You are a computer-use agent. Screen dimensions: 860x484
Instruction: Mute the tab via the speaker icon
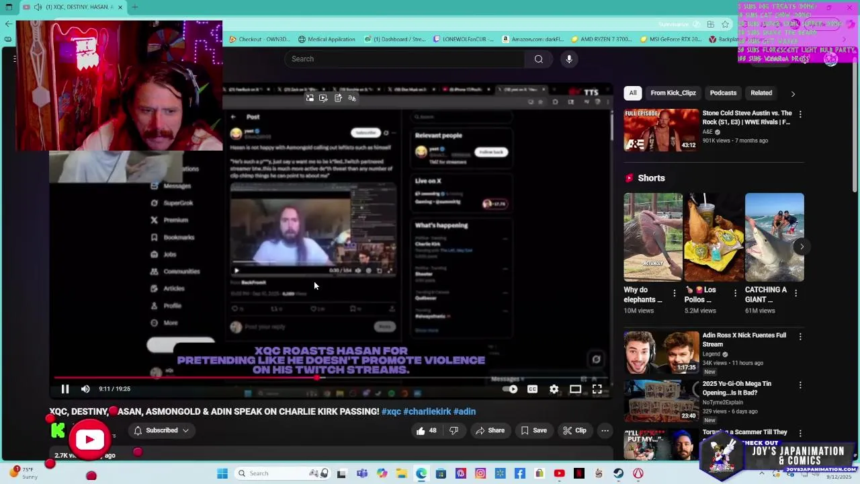tap(38, 7)
